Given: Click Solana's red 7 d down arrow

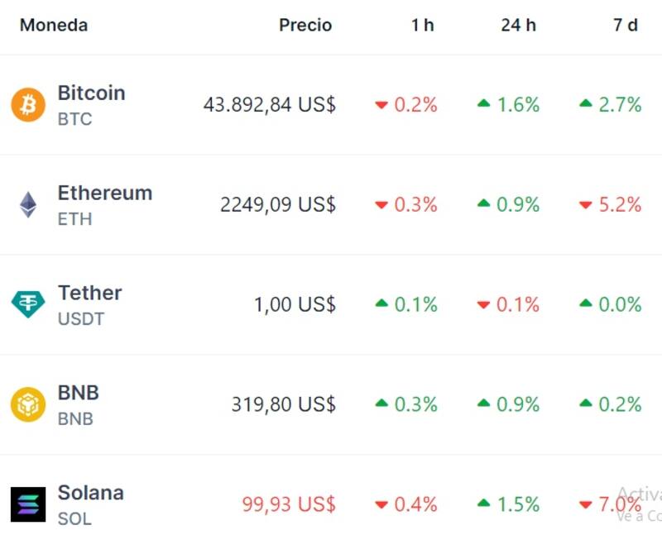Looking at the screenshot, I should [586, 504].
